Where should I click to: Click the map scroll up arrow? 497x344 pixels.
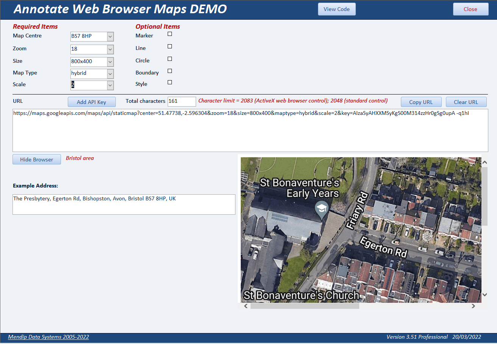click(485, 163)
